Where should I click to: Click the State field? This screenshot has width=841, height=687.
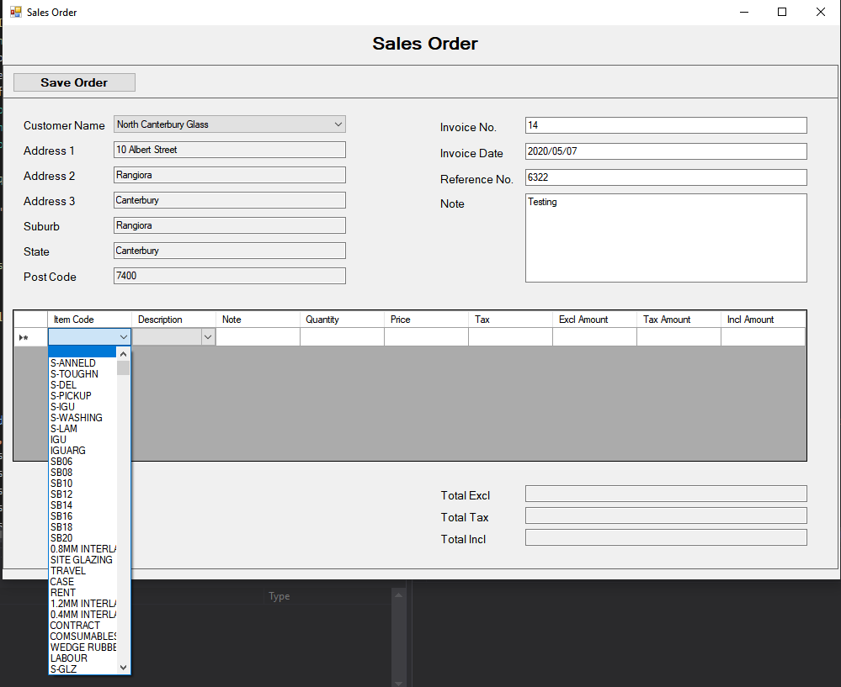[x=230, y=251]
